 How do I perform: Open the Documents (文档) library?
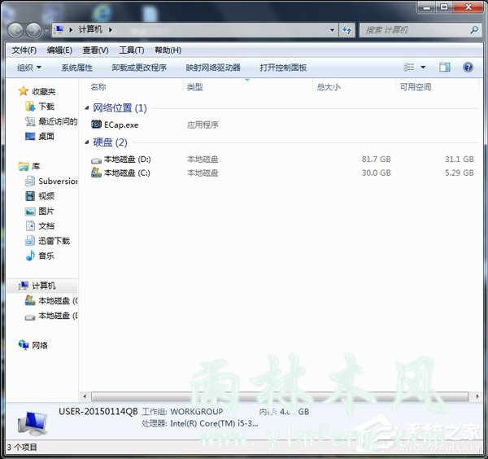pos(40,225)
